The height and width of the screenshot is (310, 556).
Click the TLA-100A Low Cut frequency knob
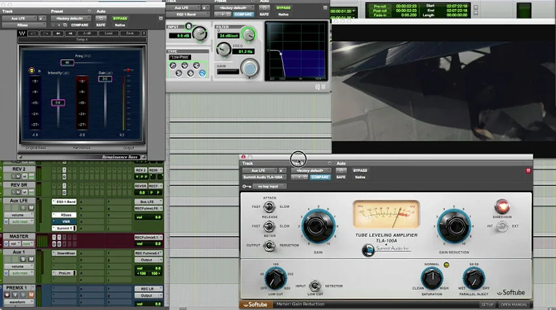click(x=275, y=278)
